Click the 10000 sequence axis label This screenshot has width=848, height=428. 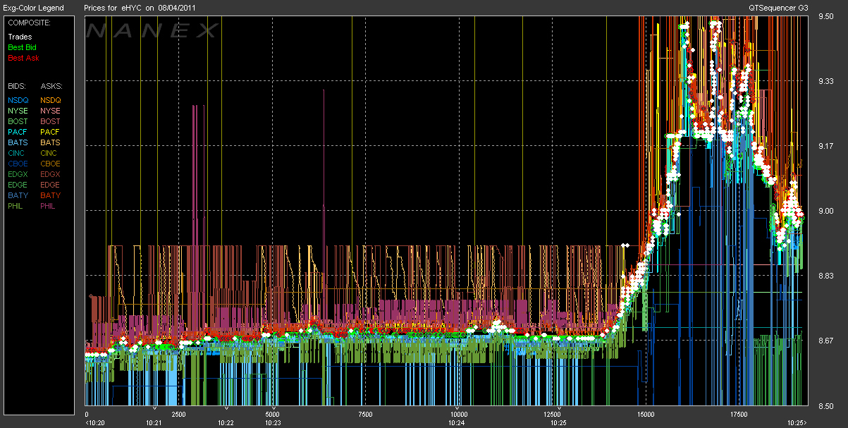458,415
